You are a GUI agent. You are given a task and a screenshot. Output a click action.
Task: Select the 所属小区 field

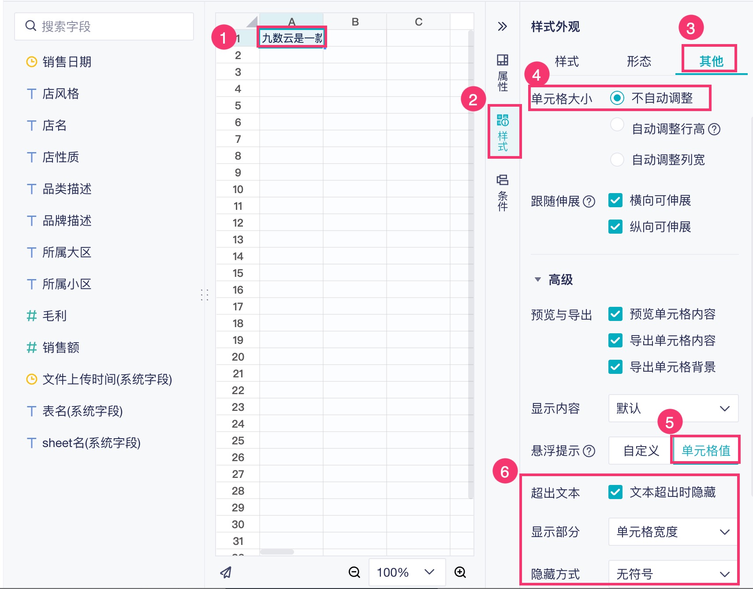67,284
